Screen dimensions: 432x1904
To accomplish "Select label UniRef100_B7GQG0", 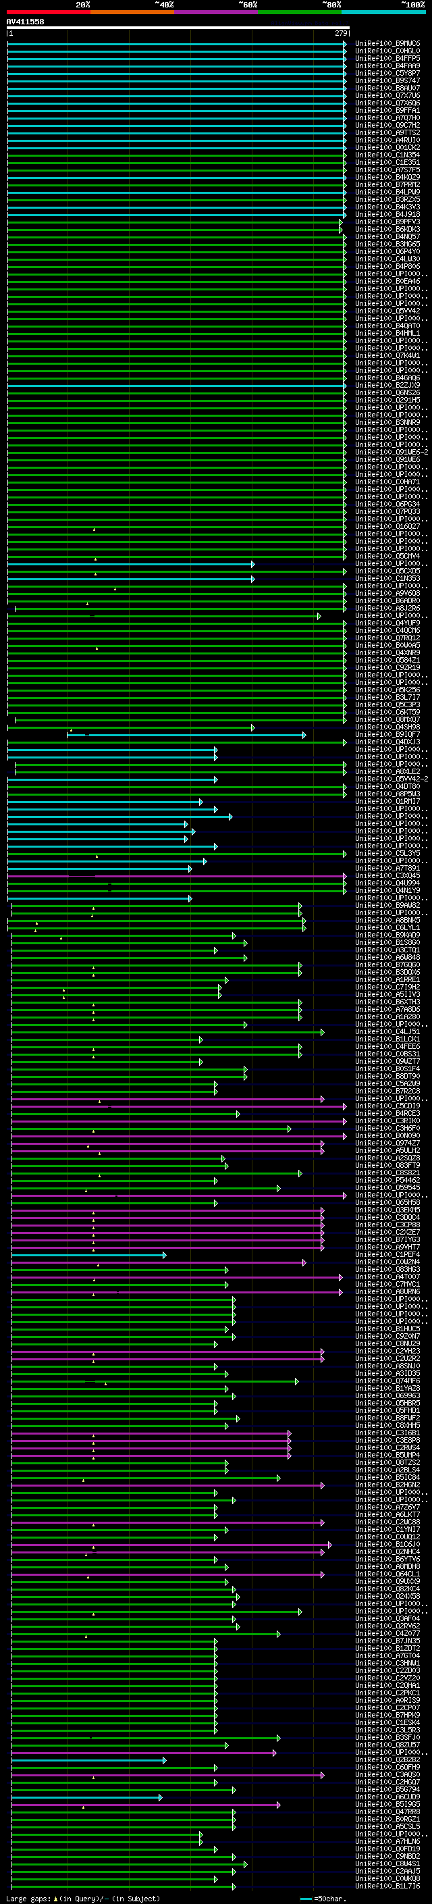I will pos(387,964).
